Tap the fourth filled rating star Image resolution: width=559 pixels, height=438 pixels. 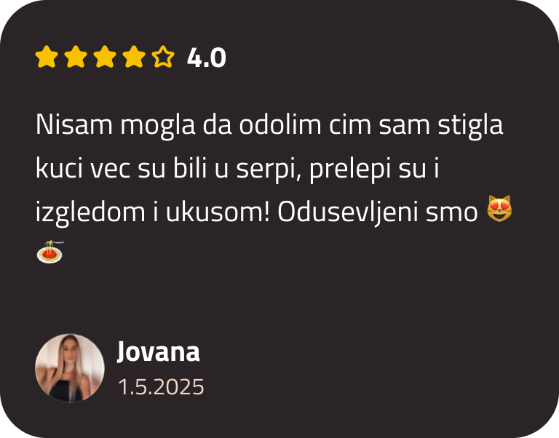[x=134, y=57]
